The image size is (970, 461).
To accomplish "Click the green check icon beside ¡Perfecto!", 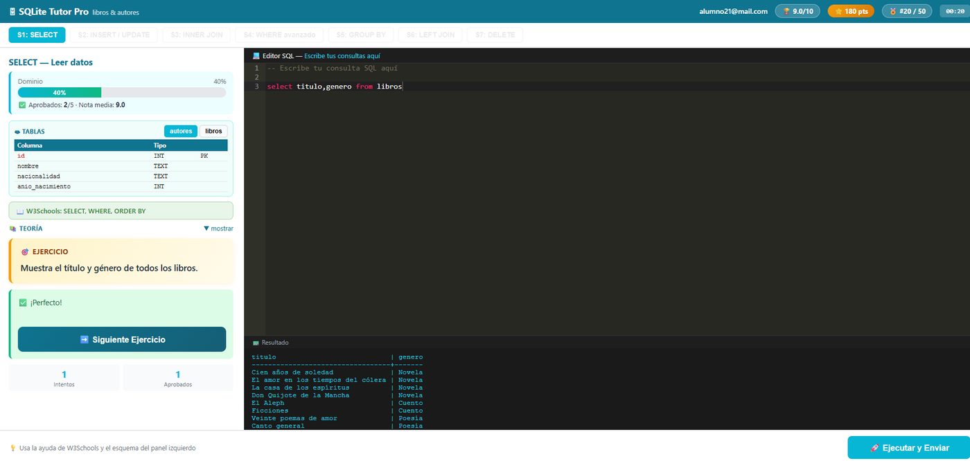I will (x=23, y=302).
